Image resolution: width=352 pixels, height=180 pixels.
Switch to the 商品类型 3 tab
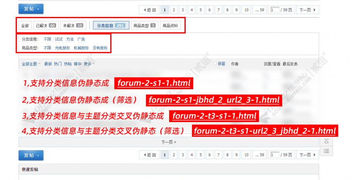pos(145,25)
